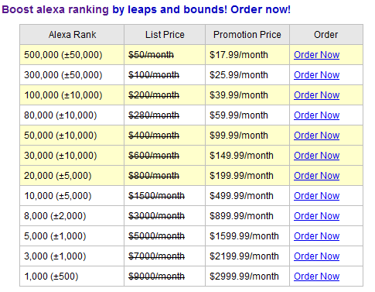Click the Alexa Rank column header

pos(72,35)
